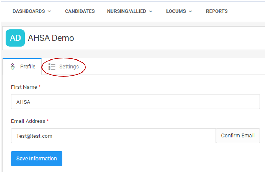The width and height of the screenshot is (266, 172).
Task: Open the Locums menu
Action: 177,11
